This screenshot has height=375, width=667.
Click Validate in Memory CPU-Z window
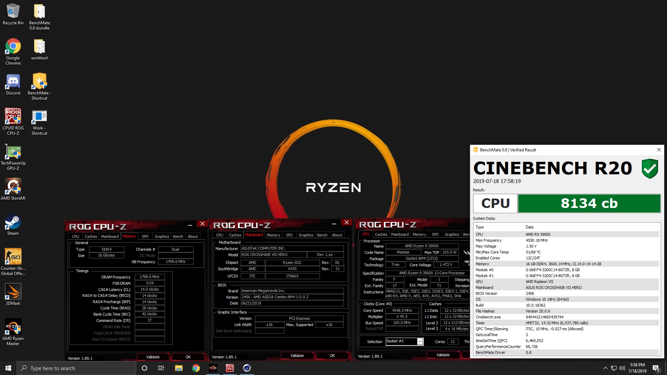point(153,357)
